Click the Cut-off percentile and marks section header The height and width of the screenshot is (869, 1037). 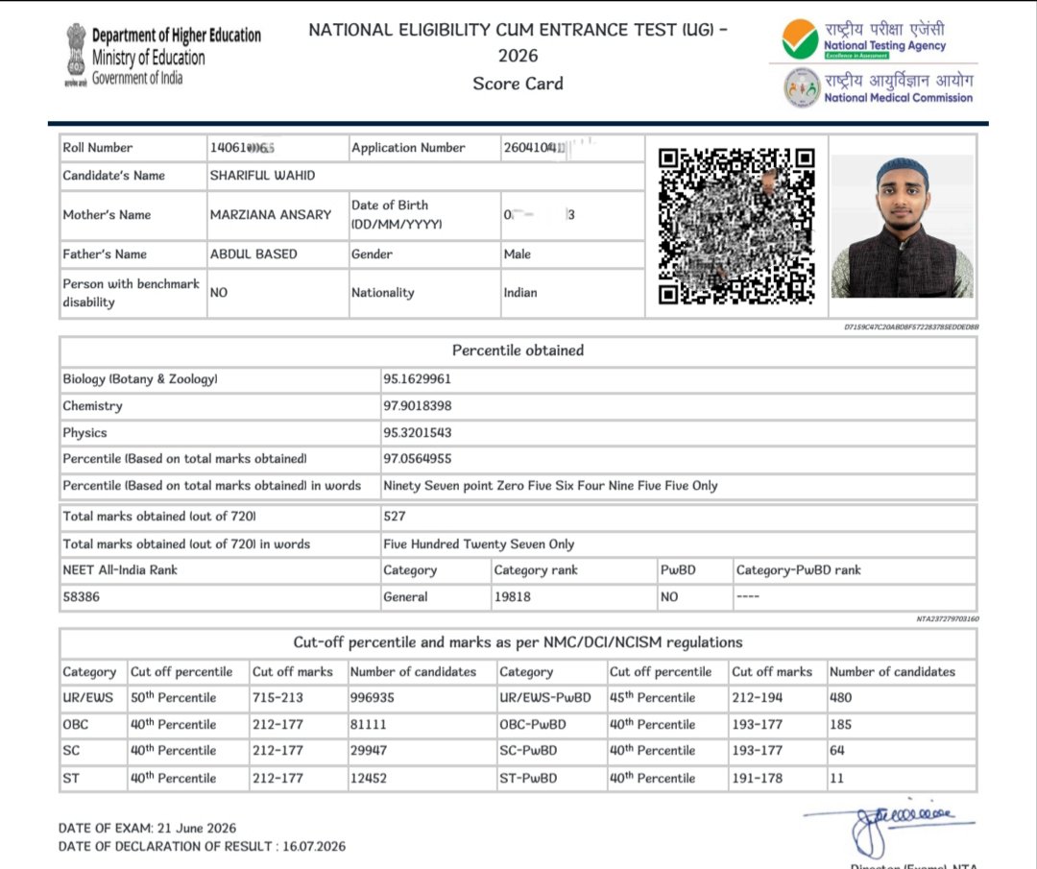[518, 642]
